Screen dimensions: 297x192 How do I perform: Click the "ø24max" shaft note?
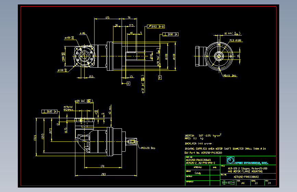(69, 109)
